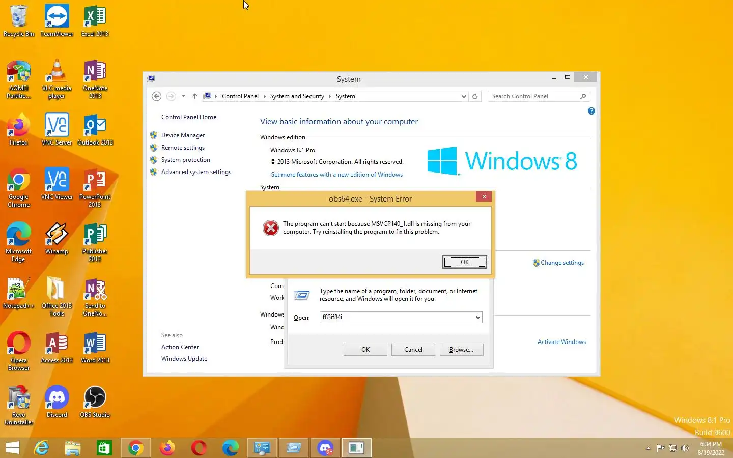Click the Up arrow in the address bar

[194, 96]
